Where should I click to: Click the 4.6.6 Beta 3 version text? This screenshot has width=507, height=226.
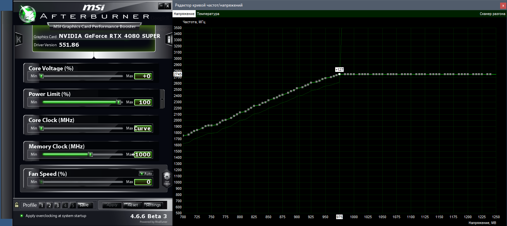click(149, 216)
